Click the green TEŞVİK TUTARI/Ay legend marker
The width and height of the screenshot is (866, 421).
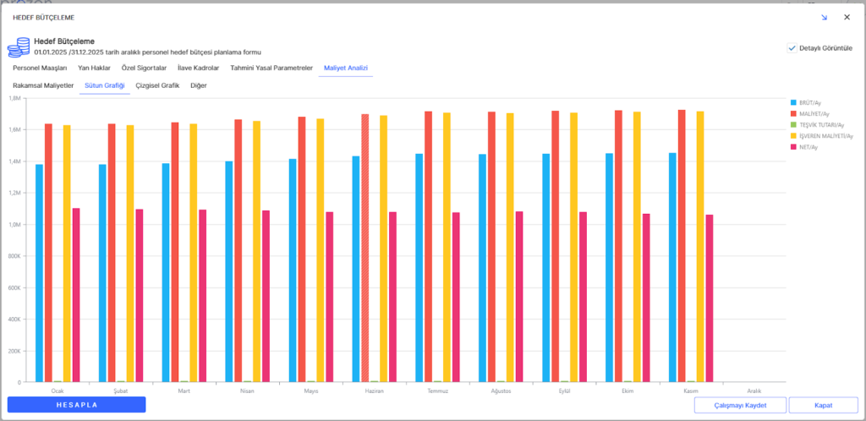tap(792, 124)
